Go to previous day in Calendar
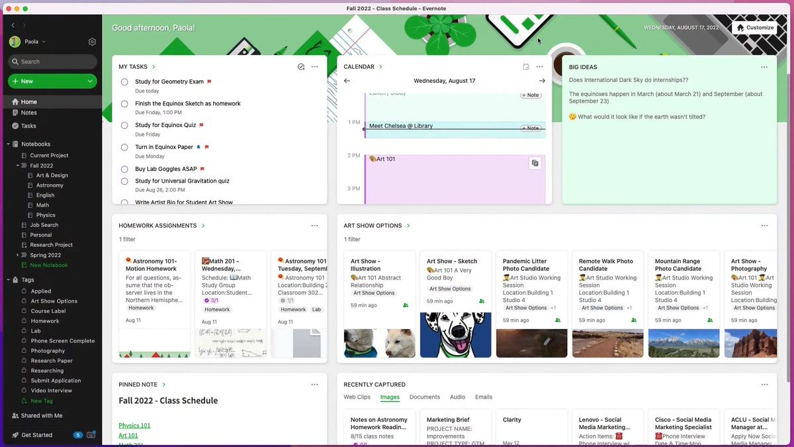 (x=347, y=81)
